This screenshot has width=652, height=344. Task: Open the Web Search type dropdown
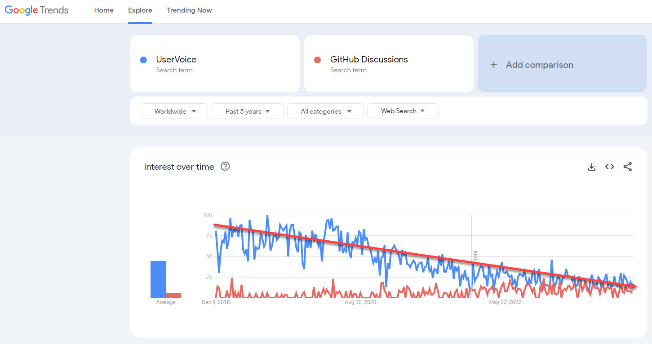[403, 111]
